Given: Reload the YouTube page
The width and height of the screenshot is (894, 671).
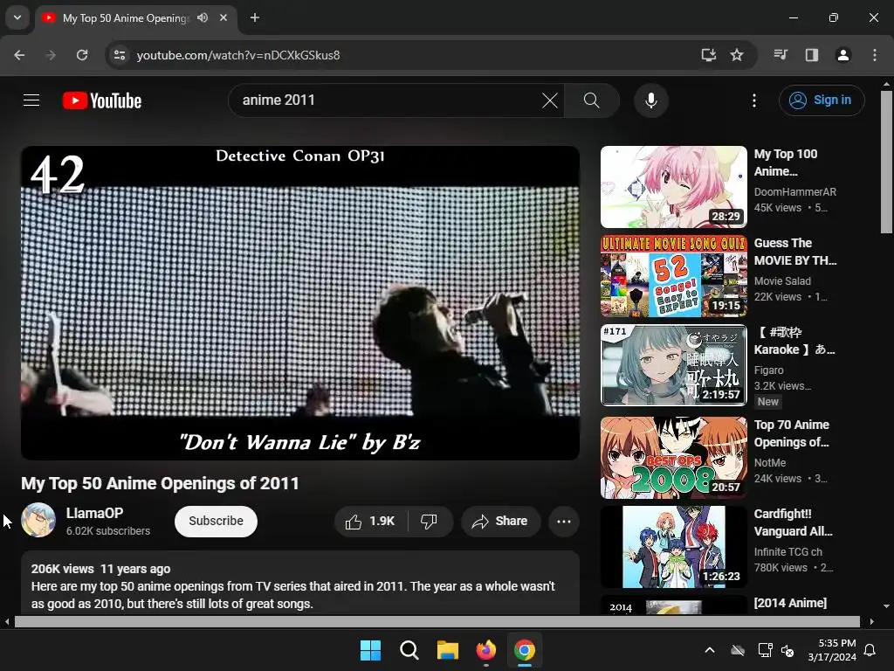Looking at the screenshot, I should coord(82,55).
